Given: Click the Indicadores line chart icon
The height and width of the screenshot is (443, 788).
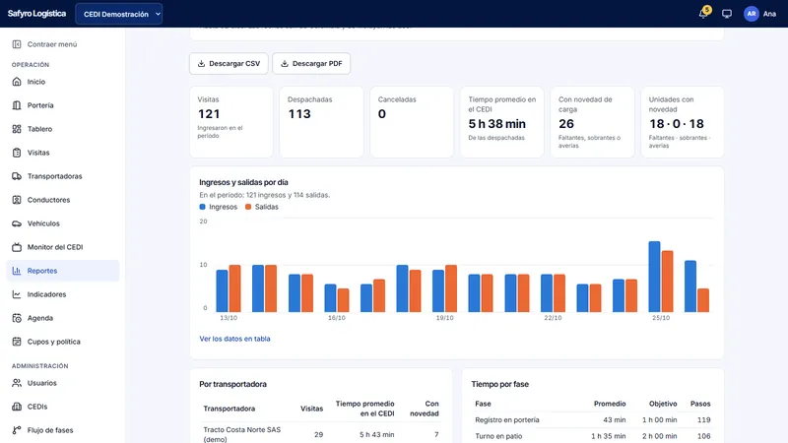Looking at the screenshot, I should (x=17, y=293).
